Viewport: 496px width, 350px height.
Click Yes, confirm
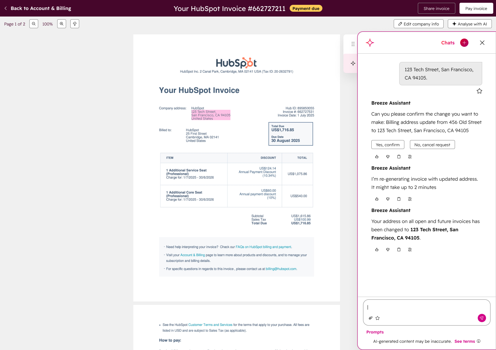click(388, 145)
